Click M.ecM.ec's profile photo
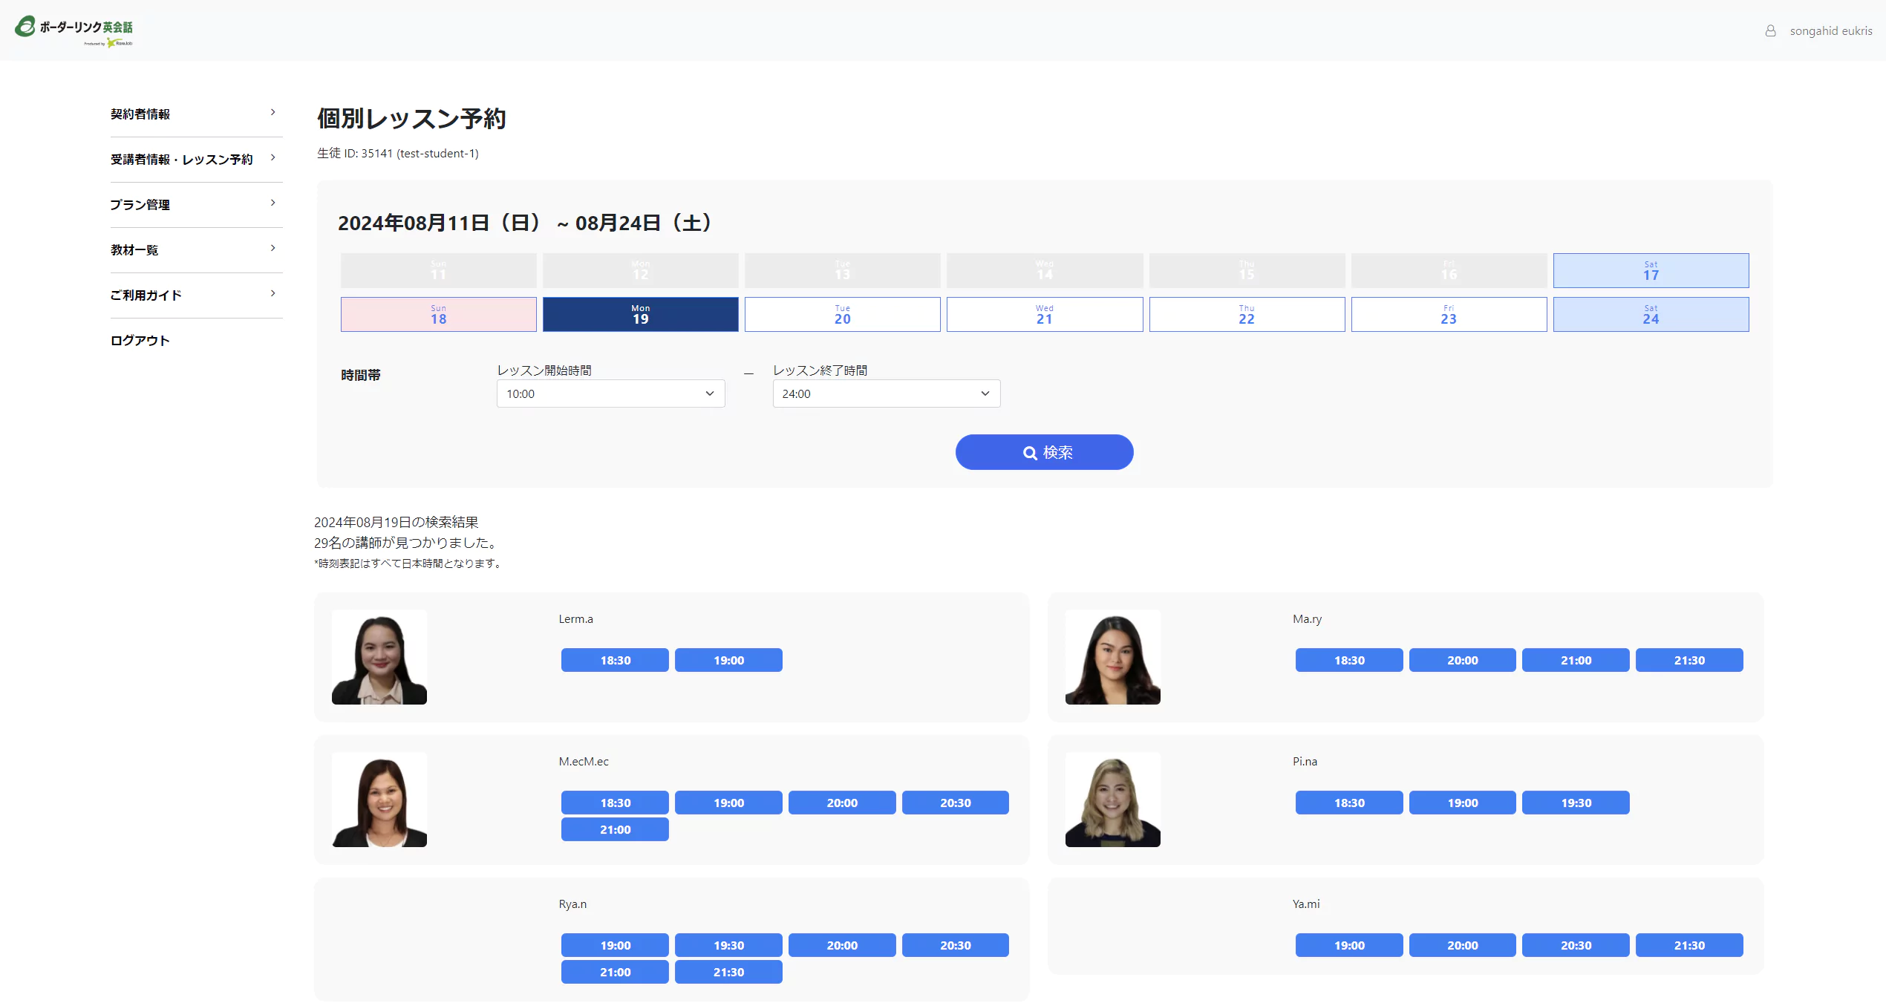Image resolution: width=1886 pixels, height=1006 pixels. tap(379, 800)
